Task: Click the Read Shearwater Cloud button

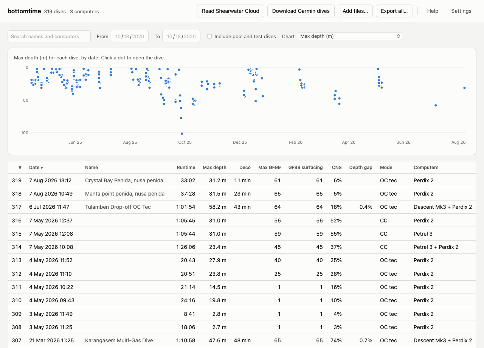Action: 231,11
